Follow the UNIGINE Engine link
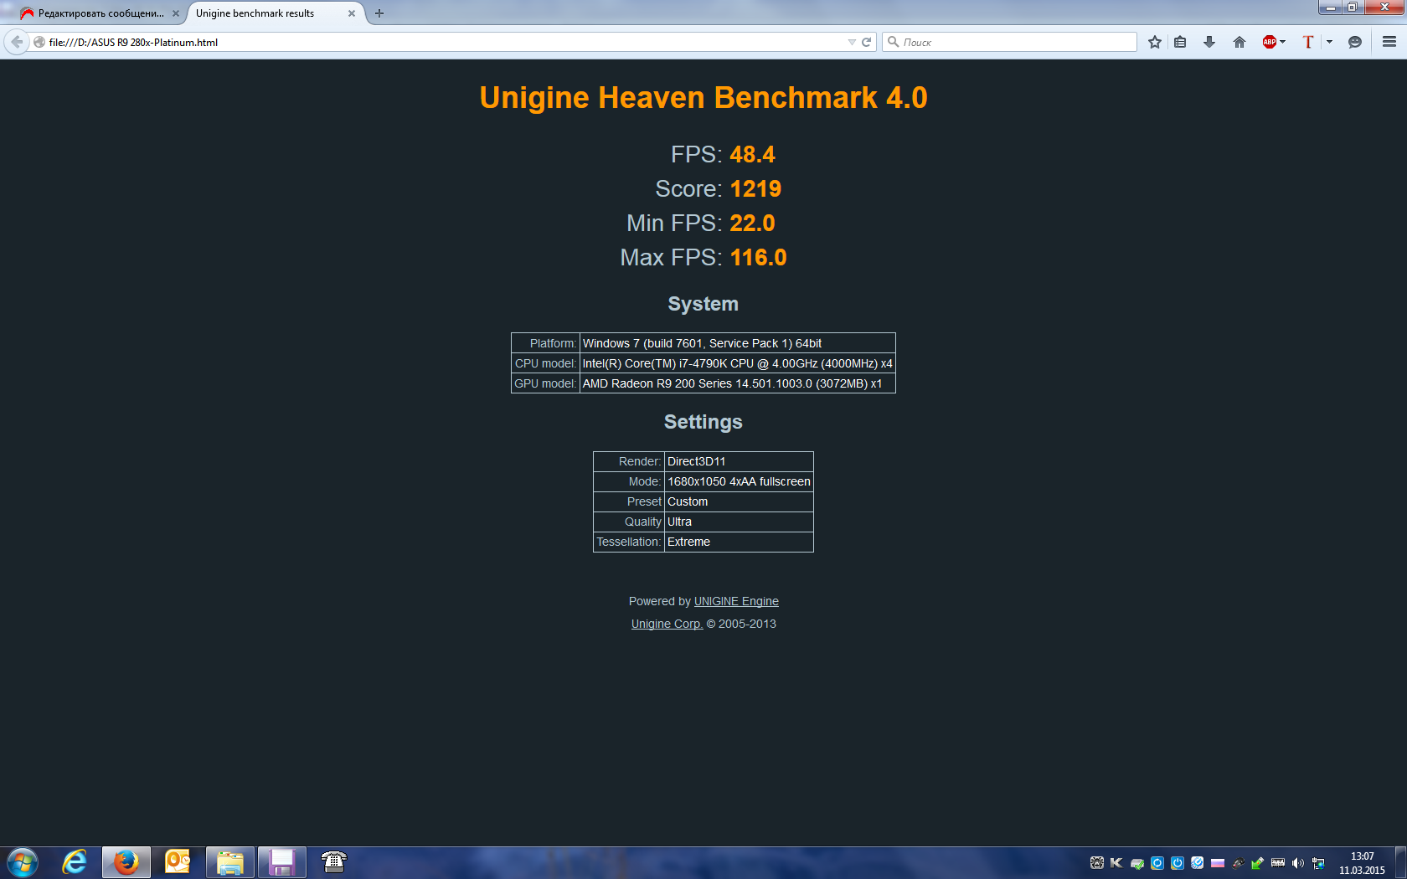The image size is (1407, 879). click(736, 601)
